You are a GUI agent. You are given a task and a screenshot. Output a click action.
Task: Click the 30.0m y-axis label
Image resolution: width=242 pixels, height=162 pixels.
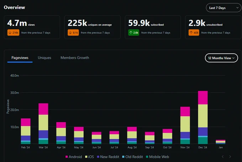pyautogui.click(x=15, y=93)
